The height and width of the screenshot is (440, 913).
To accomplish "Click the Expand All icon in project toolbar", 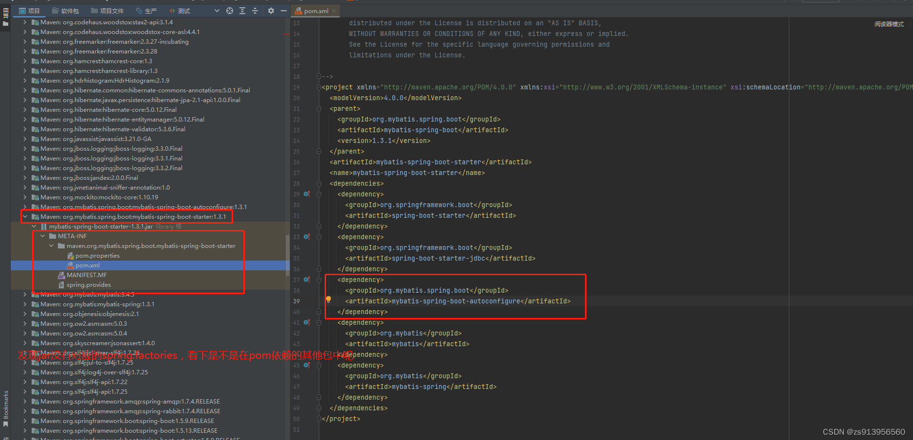I will (x=242, y=11).
